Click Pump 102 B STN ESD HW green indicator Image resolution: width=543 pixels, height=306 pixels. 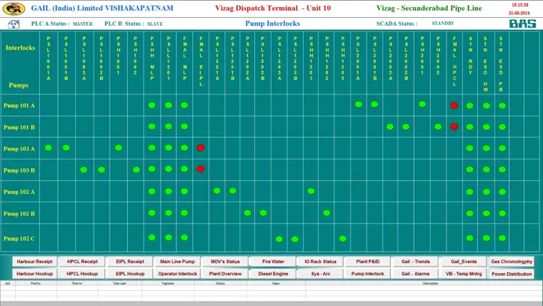pos(487,214)
